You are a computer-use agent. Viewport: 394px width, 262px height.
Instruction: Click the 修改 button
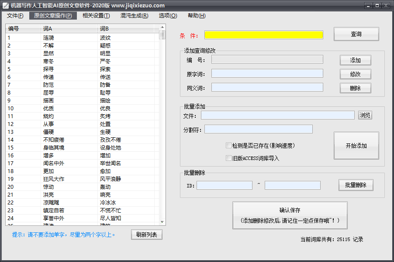[x=355, y=74]
